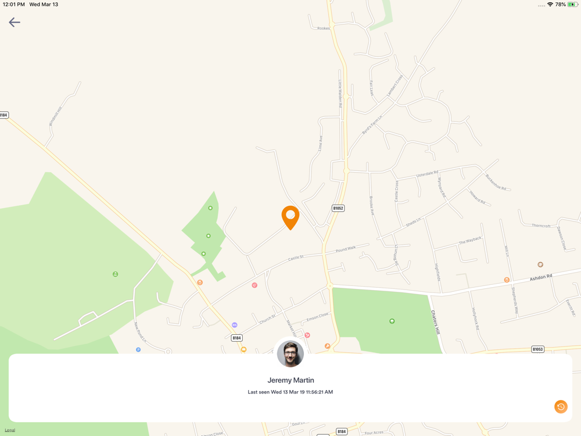Select the orange marker on Ashdon Rd
This screenshot has height=436, width=581.
[507, 280]
